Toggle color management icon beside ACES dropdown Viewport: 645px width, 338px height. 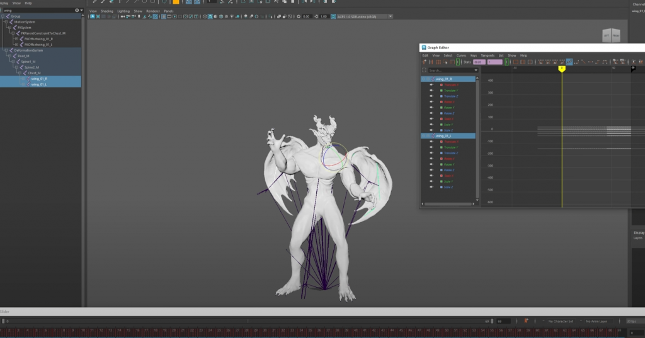(x=333, y=16)
